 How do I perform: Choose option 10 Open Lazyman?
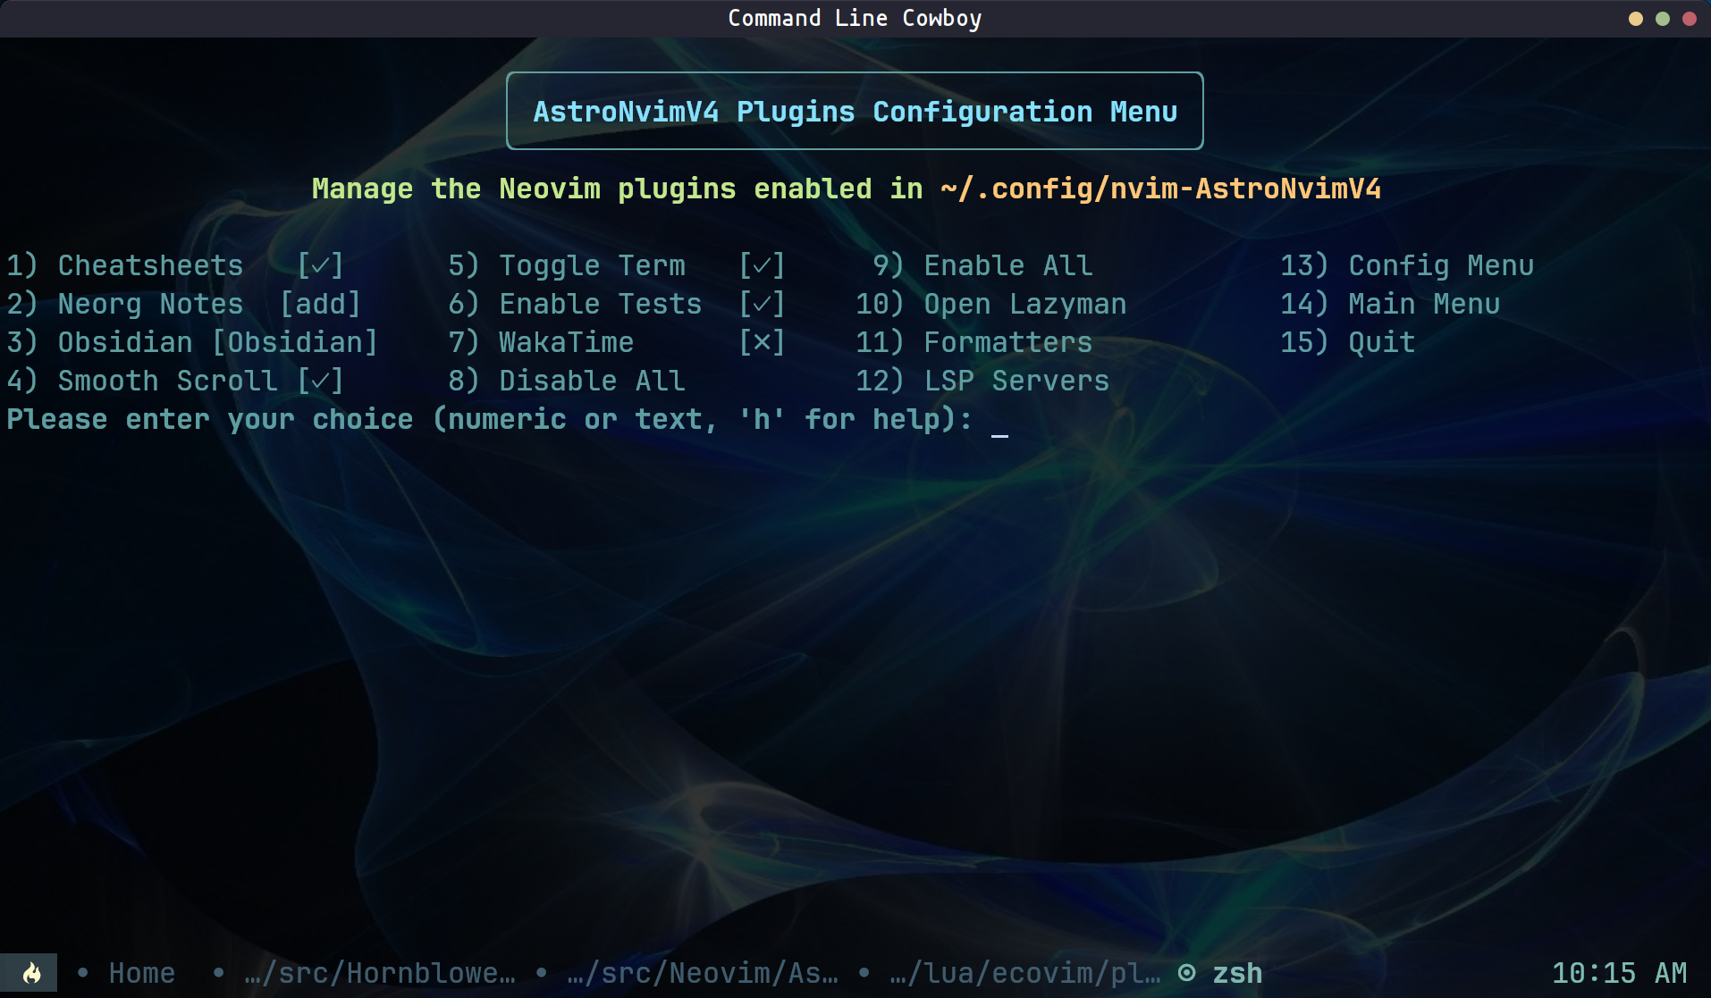(991, 304)
